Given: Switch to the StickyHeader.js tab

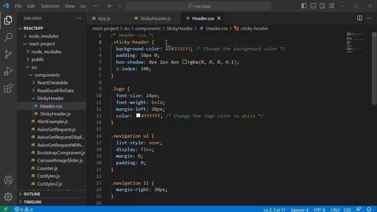Looking at the screenshot, I should point(156,18).
